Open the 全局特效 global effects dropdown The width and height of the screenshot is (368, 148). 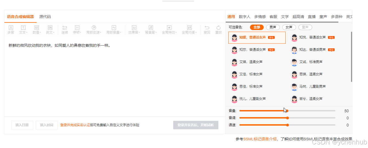(169, 29)
